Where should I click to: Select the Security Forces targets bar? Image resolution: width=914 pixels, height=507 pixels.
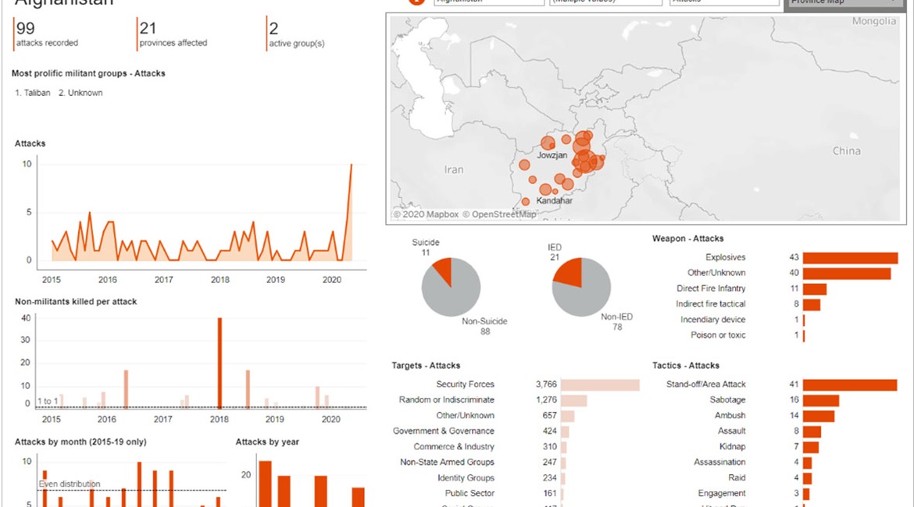[x=600, y=385]
